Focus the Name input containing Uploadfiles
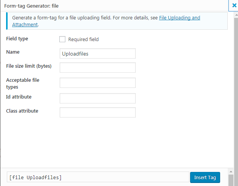 [98, 54]
